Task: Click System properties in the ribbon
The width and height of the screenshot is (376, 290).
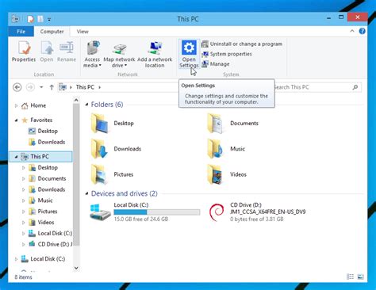Action: [227, 54]
